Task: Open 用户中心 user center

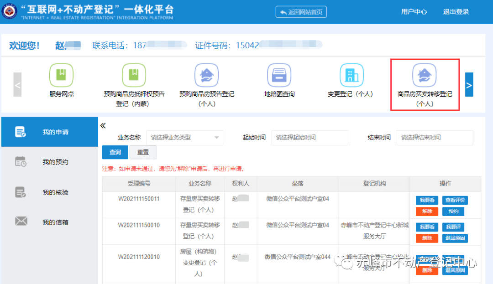Action: tap(414, 12)
